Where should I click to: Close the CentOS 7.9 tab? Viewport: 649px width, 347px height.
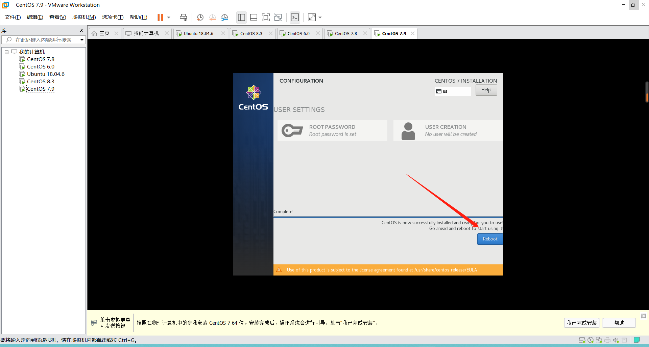point(412,33)
